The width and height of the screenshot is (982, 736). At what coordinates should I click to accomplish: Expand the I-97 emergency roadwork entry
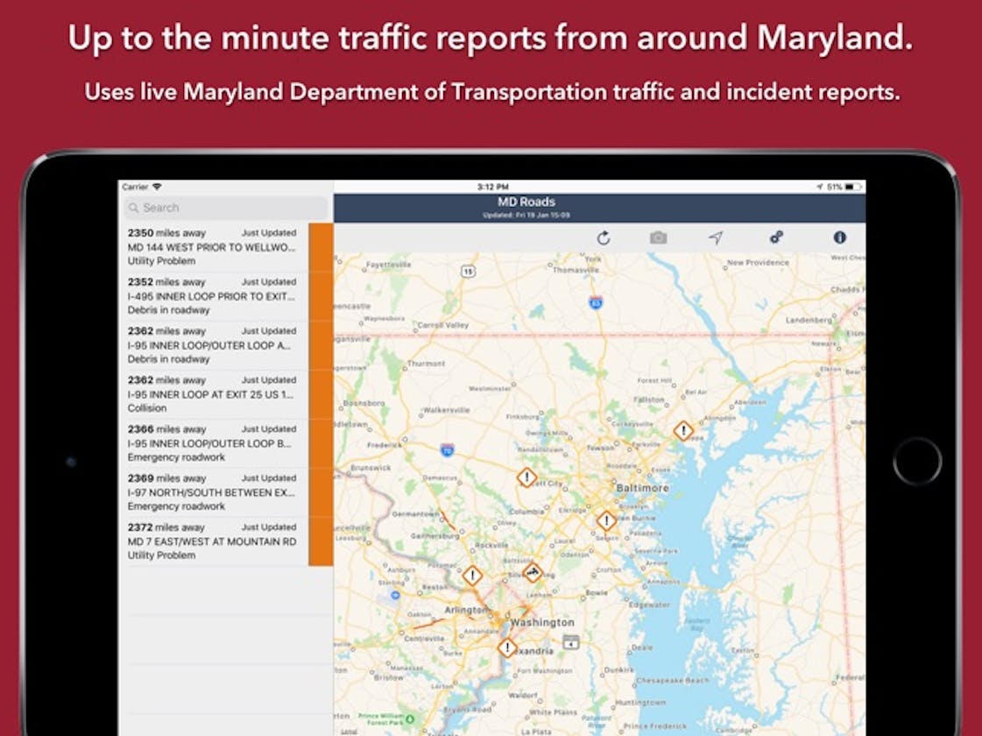[210, 492]
